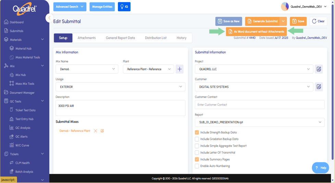Viewport: 335px width, 183px height.
Task: Open the Project dropdown
Action: (254, 69)
